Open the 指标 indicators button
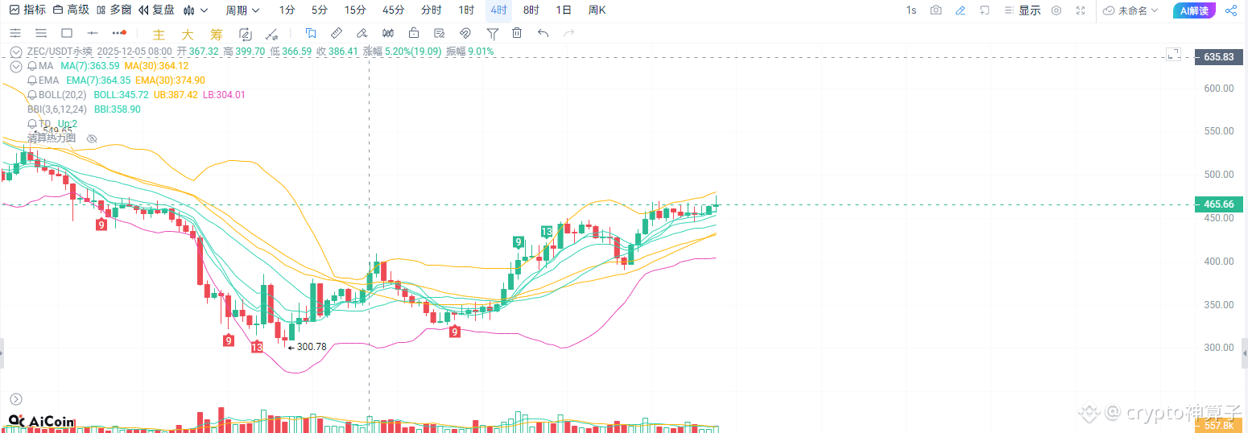1248x433 pixels. click(27, 10)
